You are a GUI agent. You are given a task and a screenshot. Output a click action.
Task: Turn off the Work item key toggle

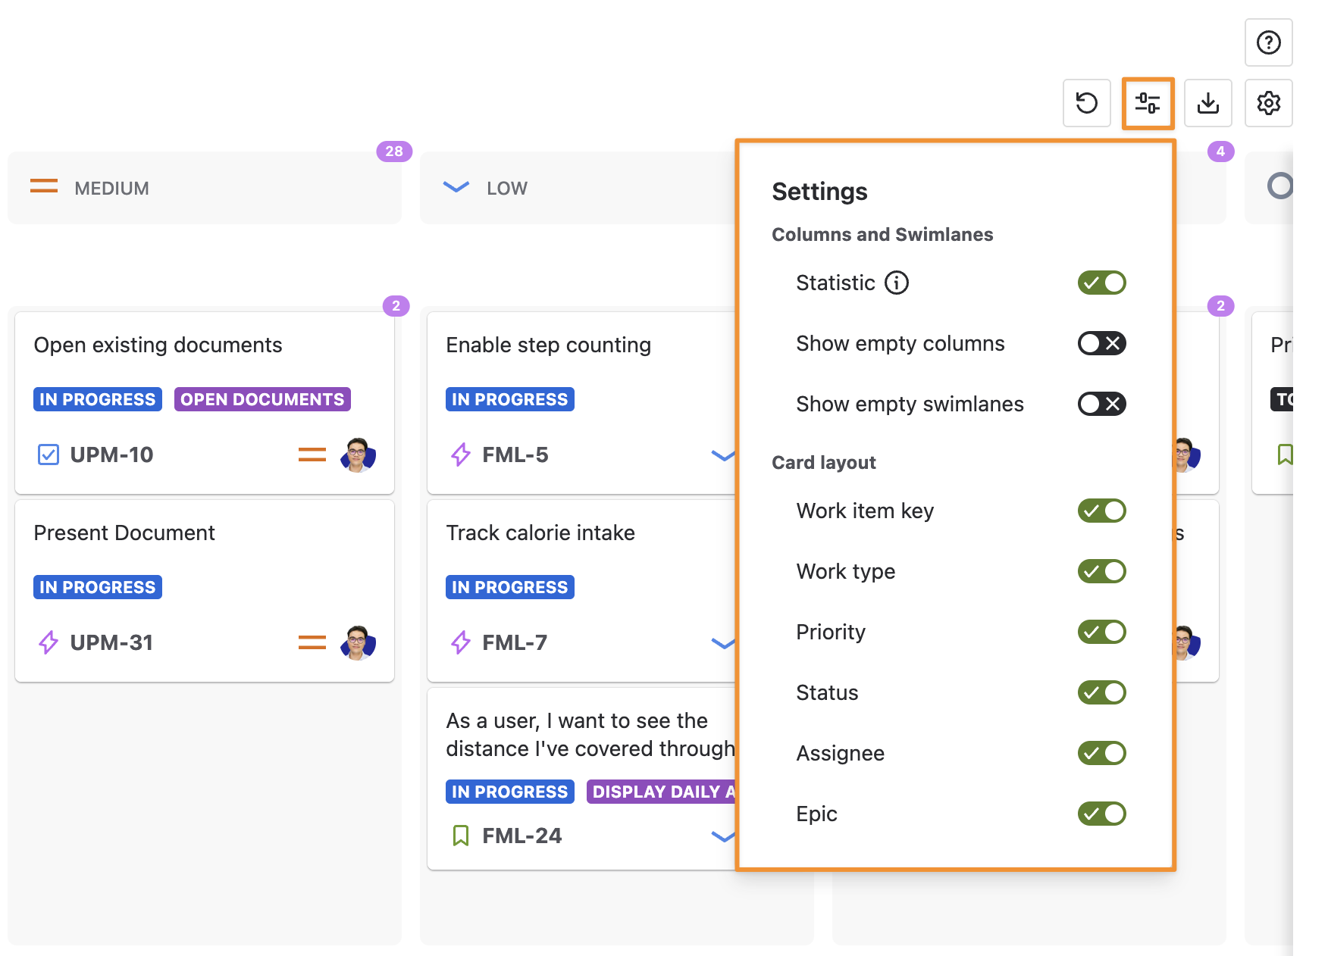tap(1101, 511)
